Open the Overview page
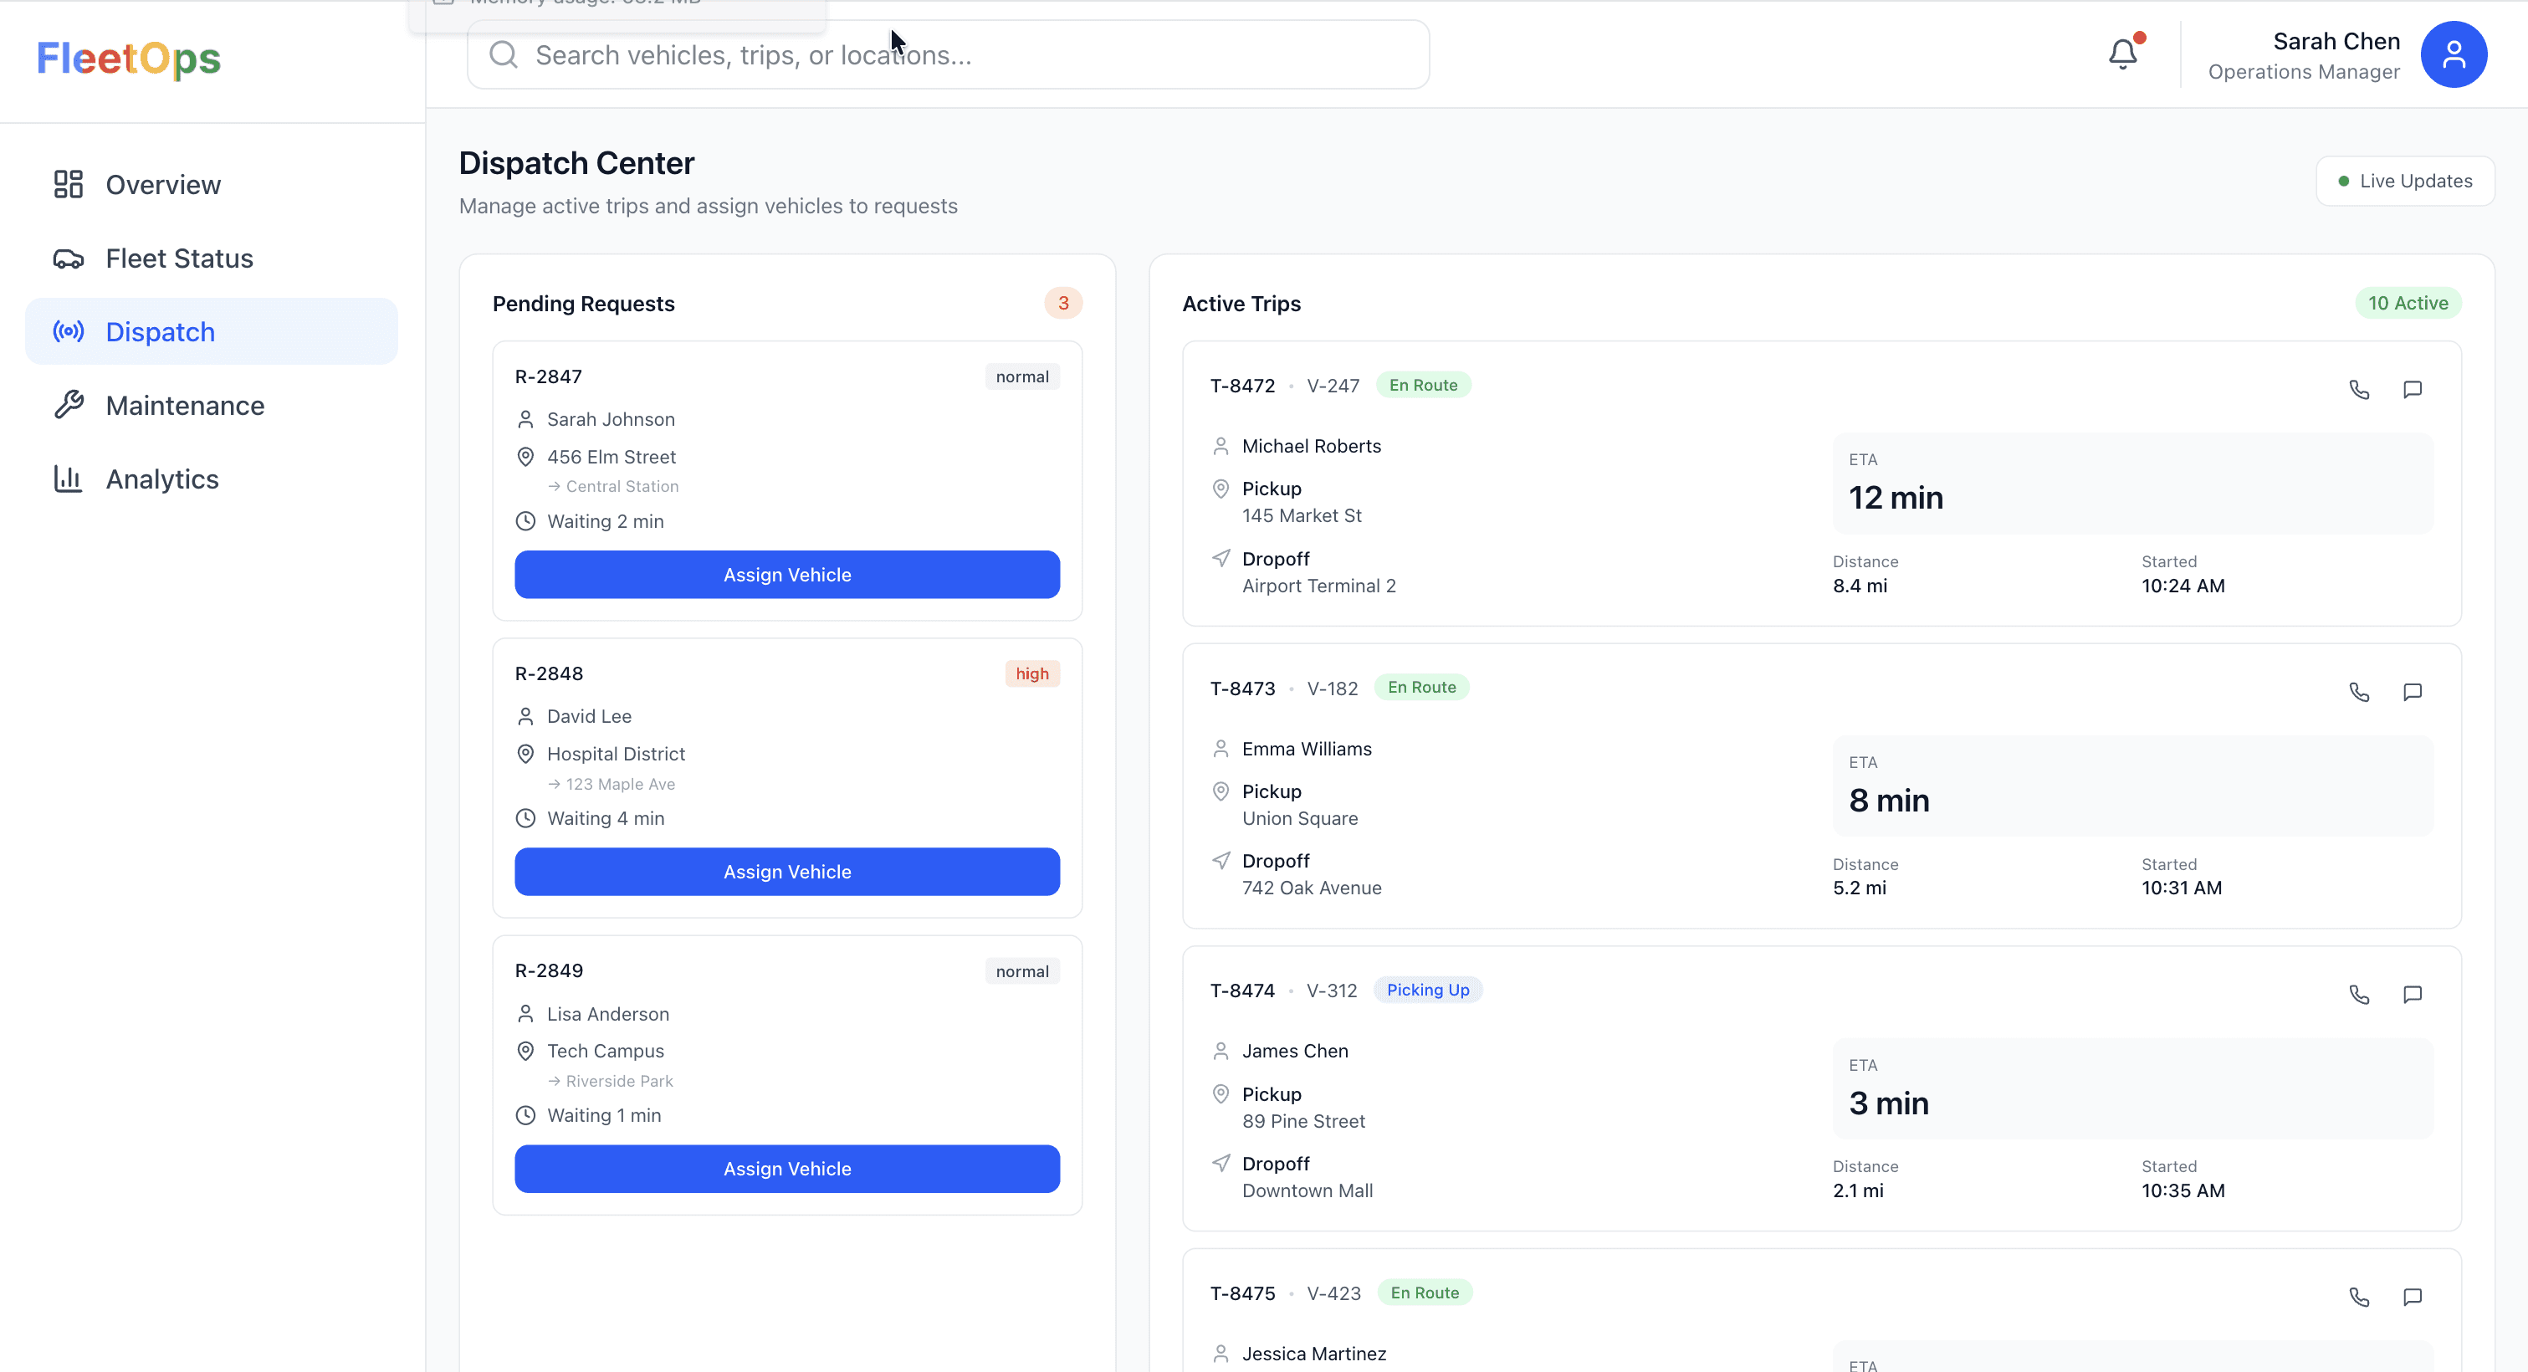The image size is (2528, 1372). (163, 185)
